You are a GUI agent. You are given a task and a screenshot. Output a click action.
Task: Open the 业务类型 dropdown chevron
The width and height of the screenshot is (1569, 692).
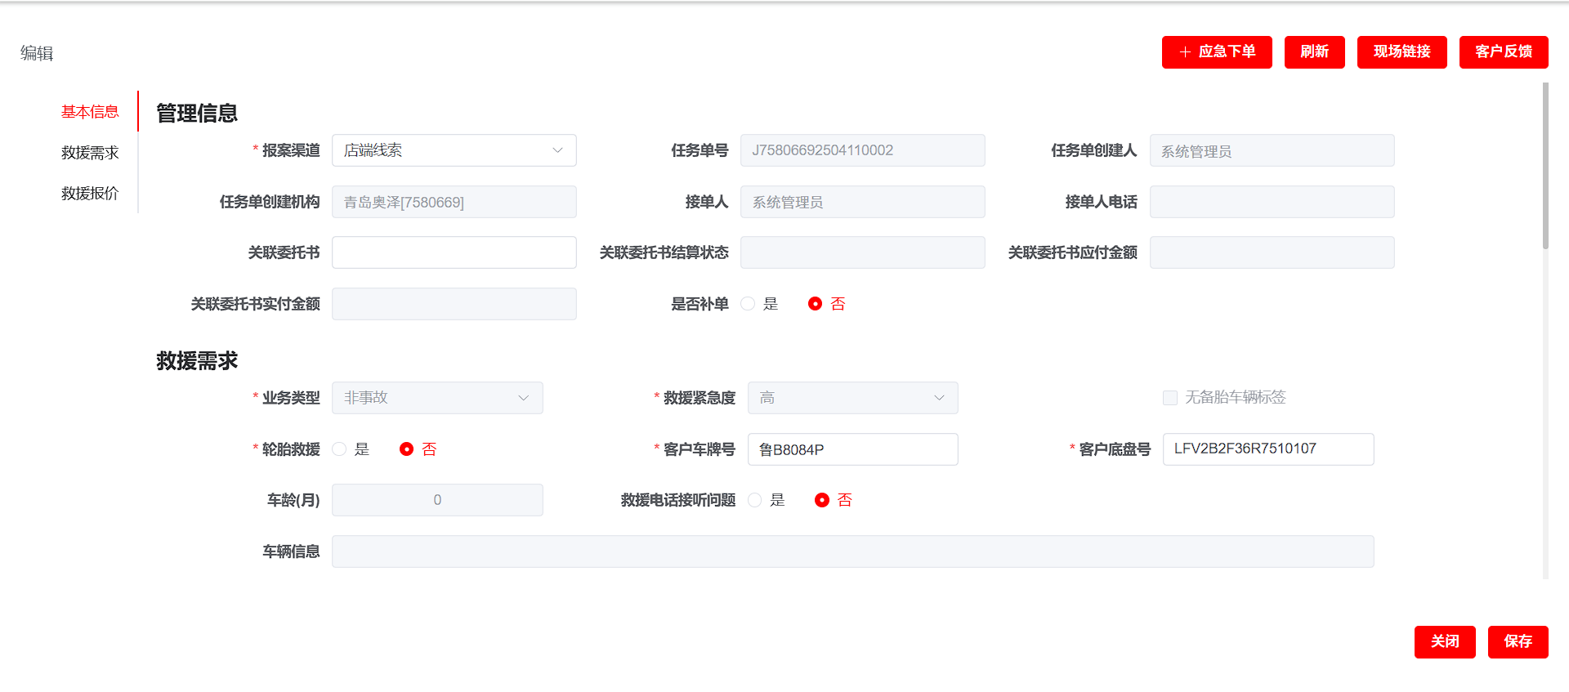523,398
